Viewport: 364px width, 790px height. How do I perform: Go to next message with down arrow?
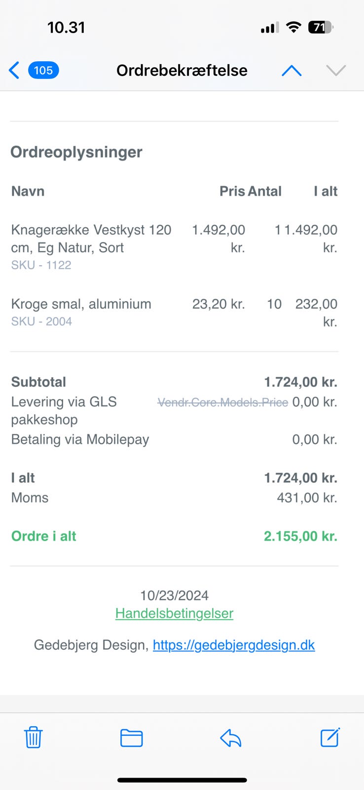tap(336, 71)
